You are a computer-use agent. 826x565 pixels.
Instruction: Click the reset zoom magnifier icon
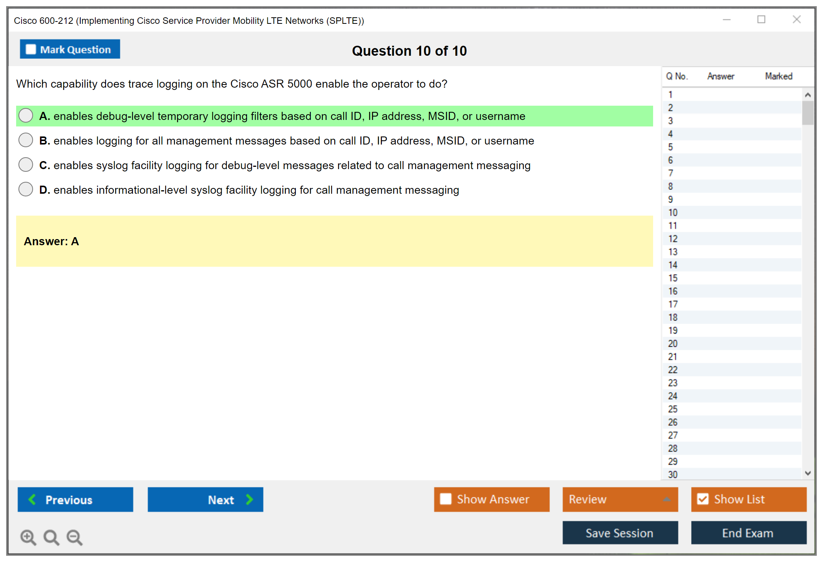(x=51, y=537)
